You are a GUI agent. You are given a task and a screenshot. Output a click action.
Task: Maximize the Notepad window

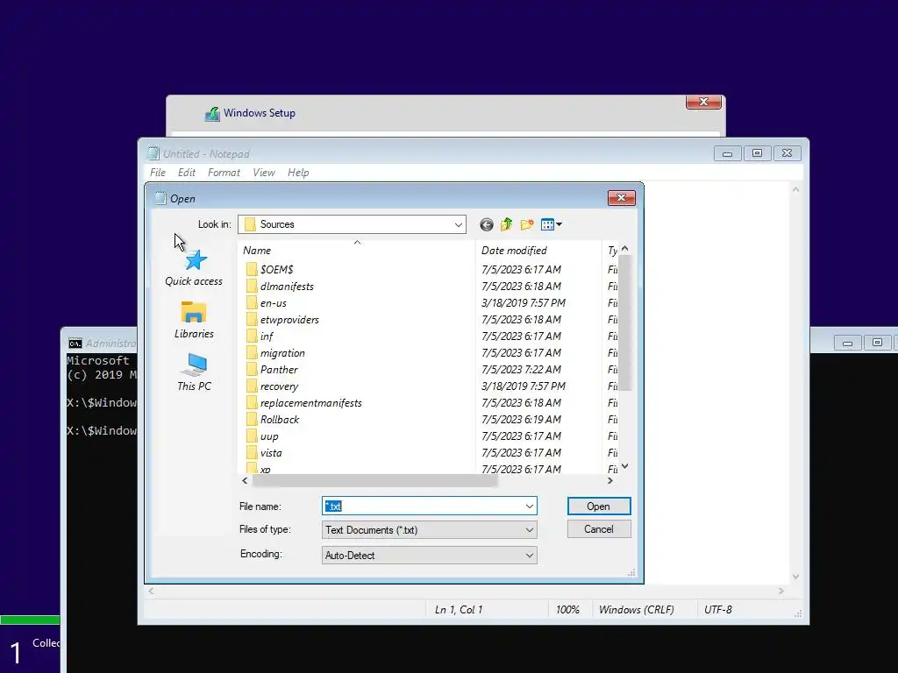click(757, 153)
